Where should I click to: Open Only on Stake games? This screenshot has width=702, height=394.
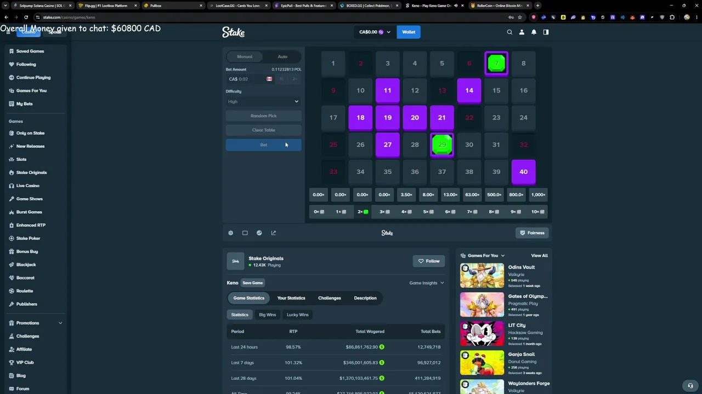[x=30, y=133]
